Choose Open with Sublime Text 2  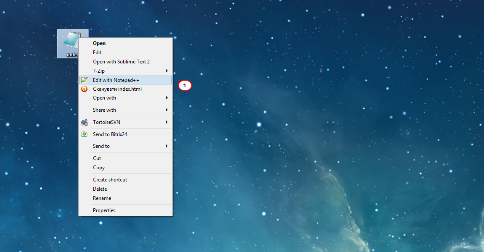tap(121, 62)
